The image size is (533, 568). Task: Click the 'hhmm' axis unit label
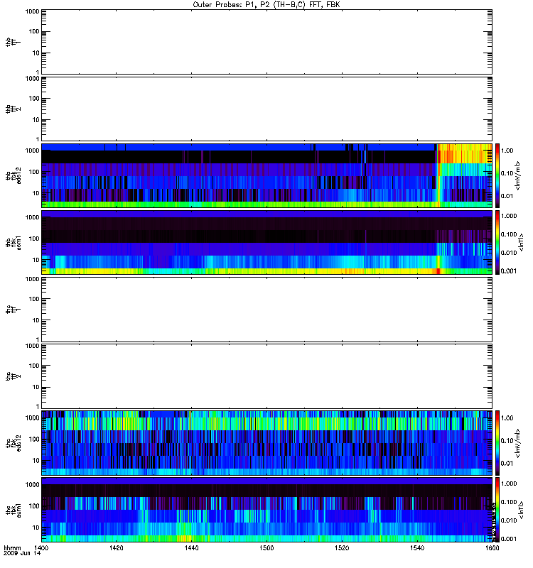tap(12, 547)
